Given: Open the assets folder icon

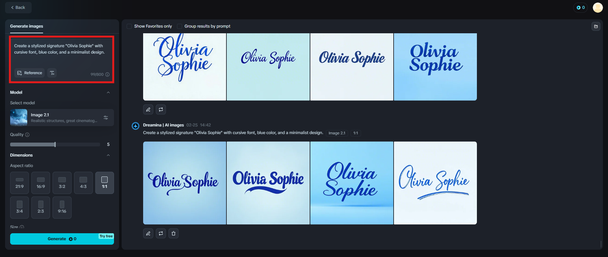Looking at the screenshot, I should (596, 26).
